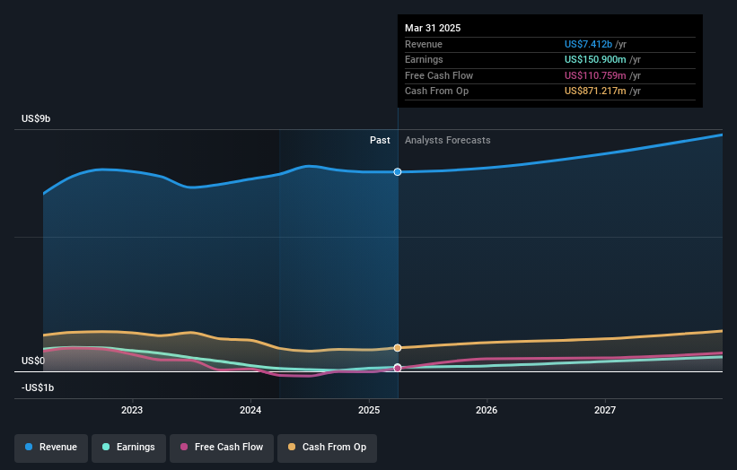The image size is (737, 470).
Task: Click the Revenue row label in tooltip
Action: (x=424, y=44)
